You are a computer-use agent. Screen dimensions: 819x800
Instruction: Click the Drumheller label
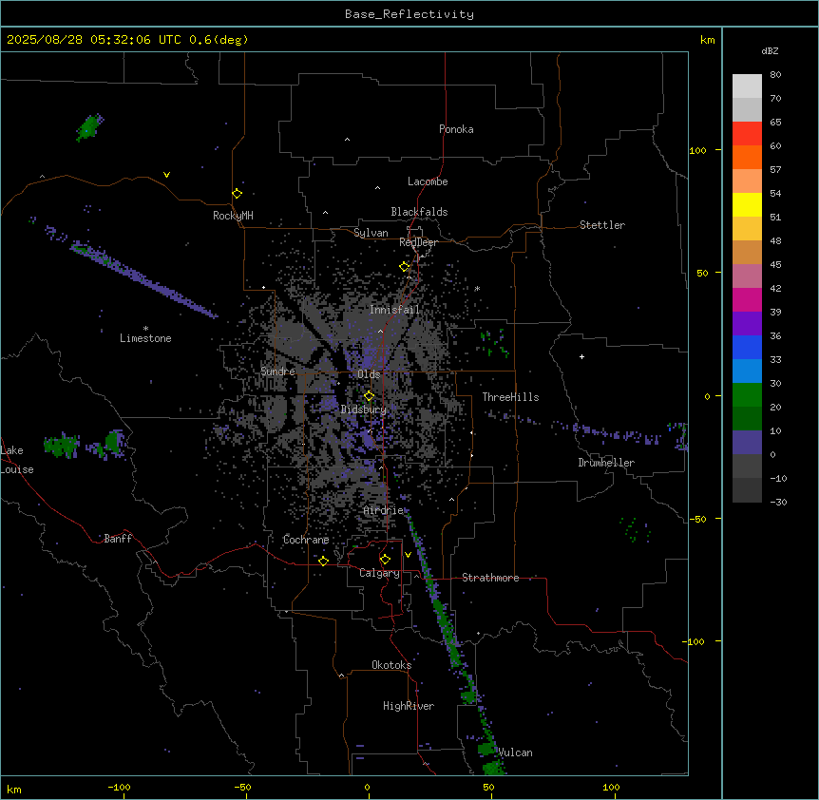point(606,463)
